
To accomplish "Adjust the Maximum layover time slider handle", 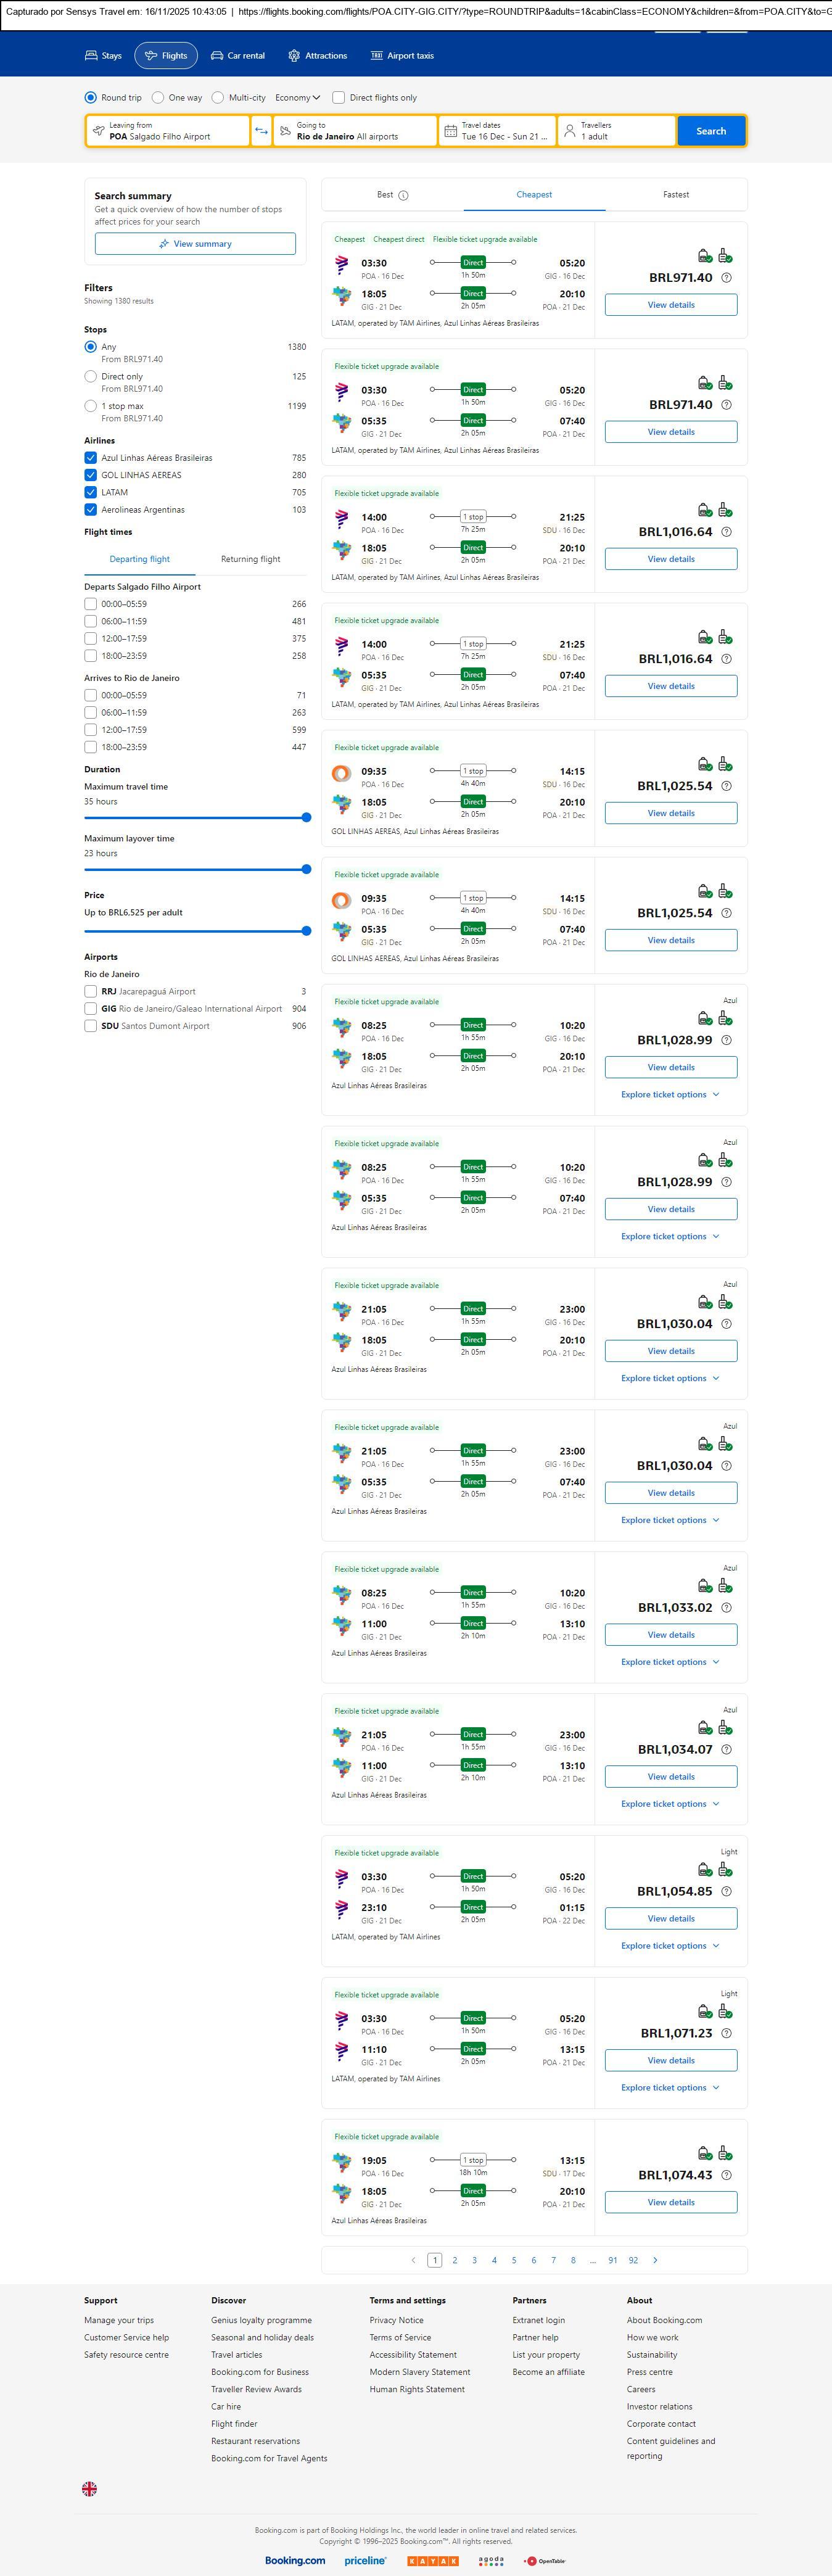I will point(306,869).
